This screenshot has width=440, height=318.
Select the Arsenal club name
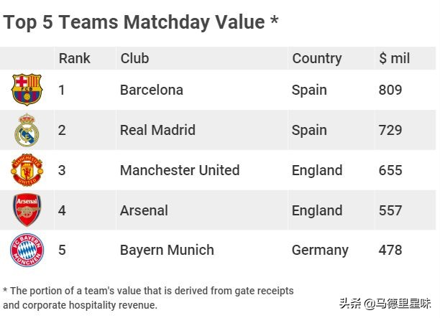(x=144, y=210)
